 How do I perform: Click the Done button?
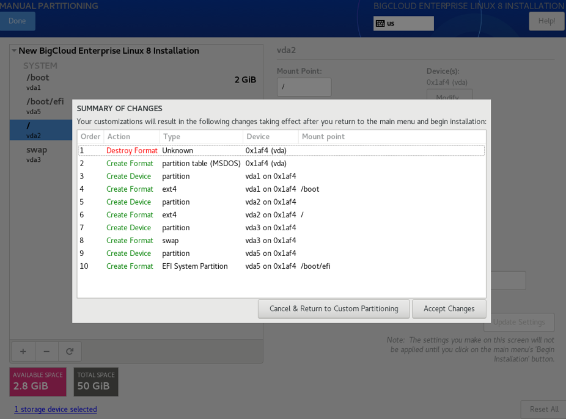[x=17, y=21]
